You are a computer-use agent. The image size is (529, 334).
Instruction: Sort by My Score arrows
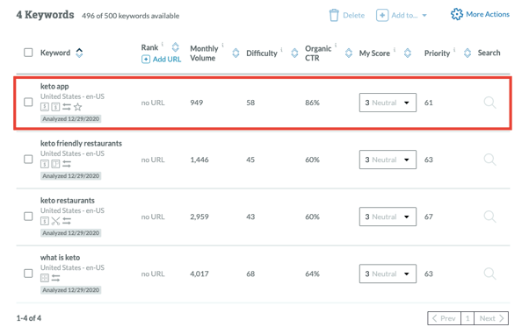point(408,53)
